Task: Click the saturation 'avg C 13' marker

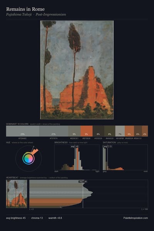Action: (107, 146)
